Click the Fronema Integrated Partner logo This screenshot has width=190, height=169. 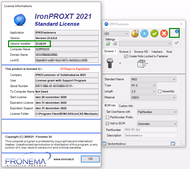(28, 159)
